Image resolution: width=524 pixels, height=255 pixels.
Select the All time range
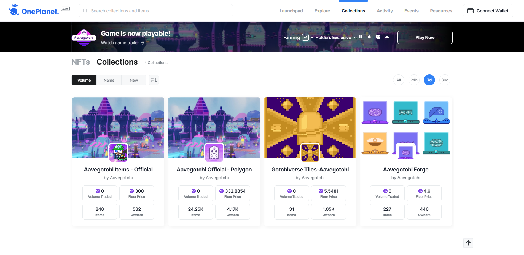point(399,80)
